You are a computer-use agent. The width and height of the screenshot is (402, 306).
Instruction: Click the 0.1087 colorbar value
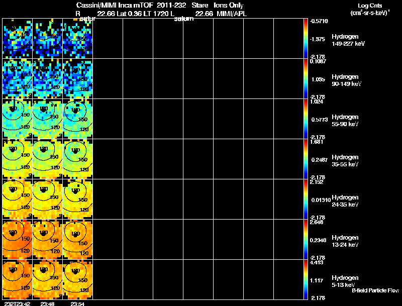coord(318,61)
